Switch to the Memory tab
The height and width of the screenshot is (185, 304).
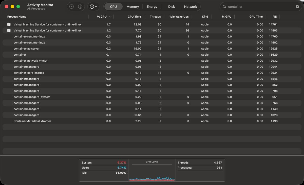click(x=133, y=7)
